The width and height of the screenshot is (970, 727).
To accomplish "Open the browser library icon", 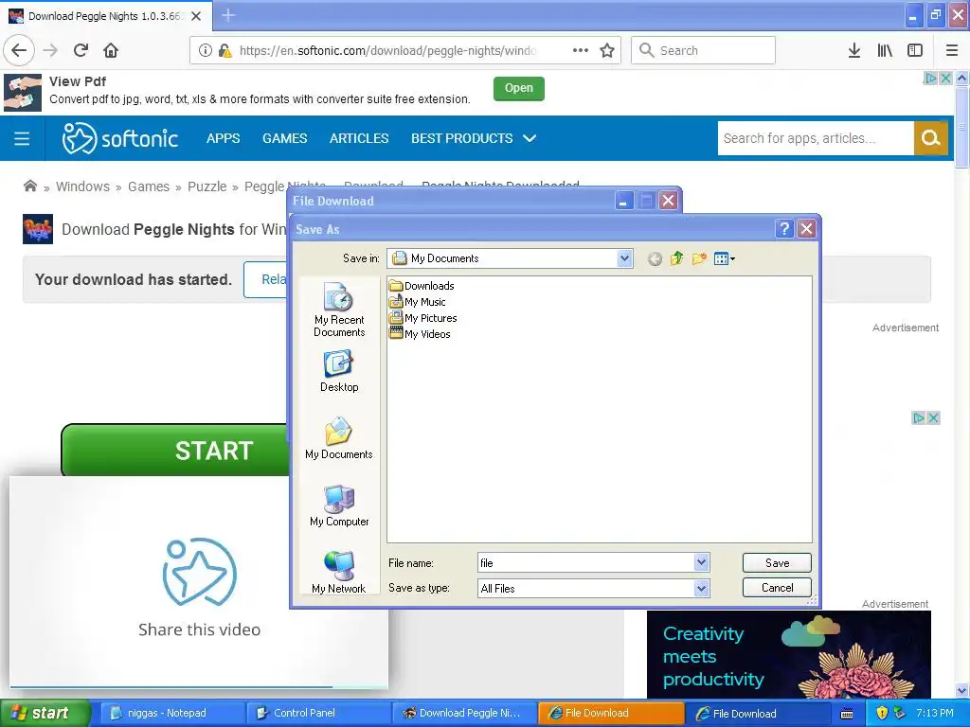I will [885, 51].
